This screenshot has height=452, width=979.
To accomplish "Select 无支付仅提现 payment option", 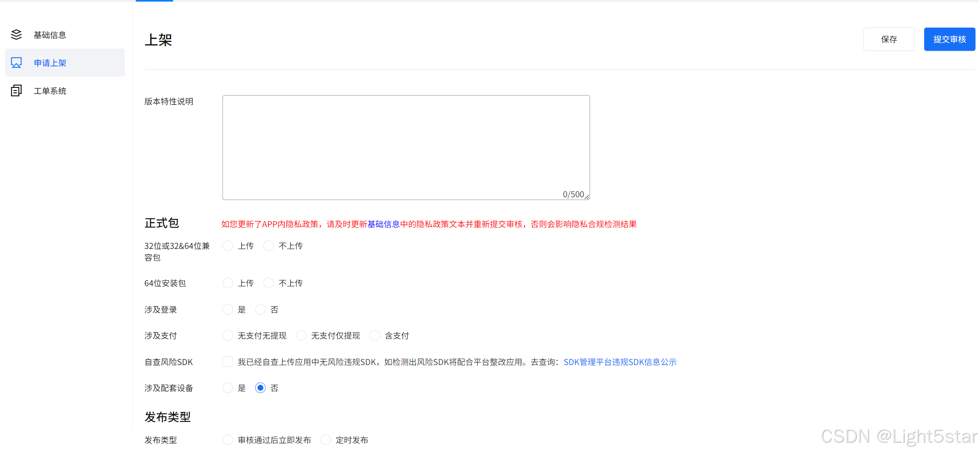I will [301, 336].
